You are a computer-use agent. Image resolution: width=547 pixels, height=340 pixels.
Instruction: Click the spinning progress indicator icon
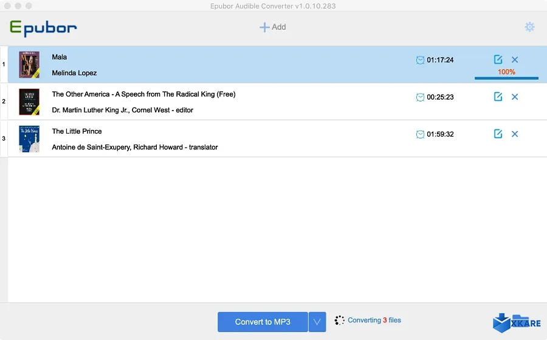339,320
